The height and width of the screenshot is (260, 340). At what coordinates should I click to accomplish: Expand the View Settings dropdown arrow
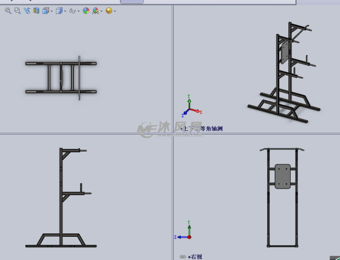click(114, 11)
